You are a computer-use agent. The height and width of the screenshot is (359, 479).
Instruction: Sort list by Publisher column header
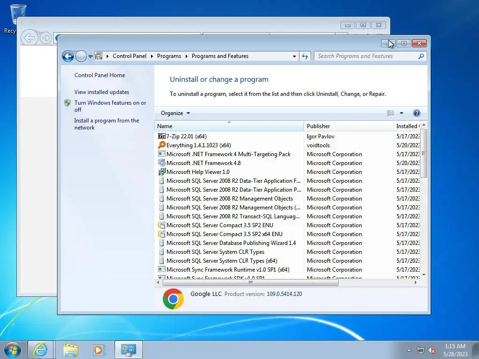pos(348,126)
